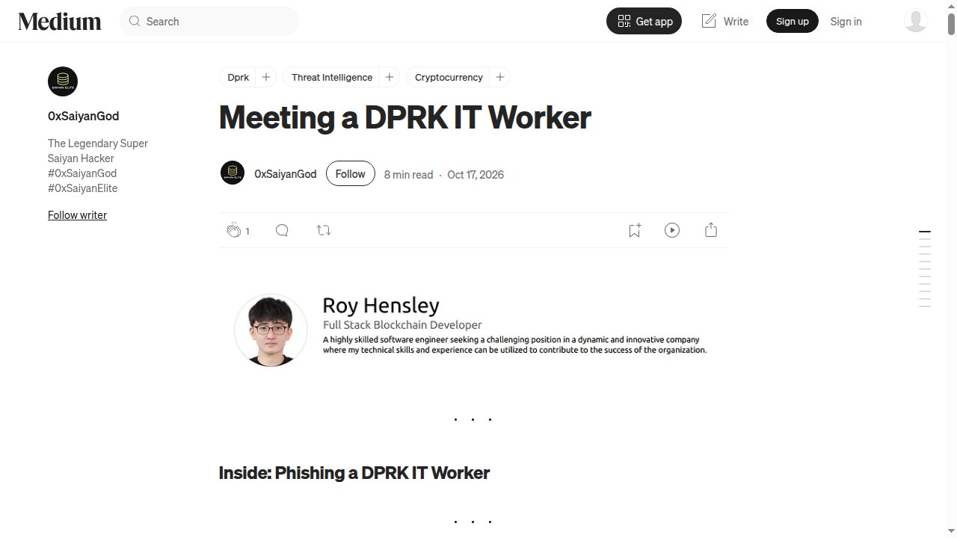Click the author avatar beside the byline
This screenshot has height=538, width=957.
pyautogui.click(x=233, y=173)
